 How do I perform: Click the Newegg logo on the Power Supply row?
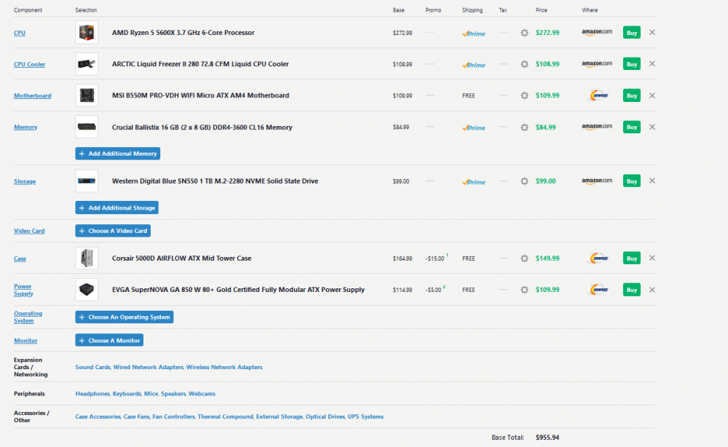597,289
